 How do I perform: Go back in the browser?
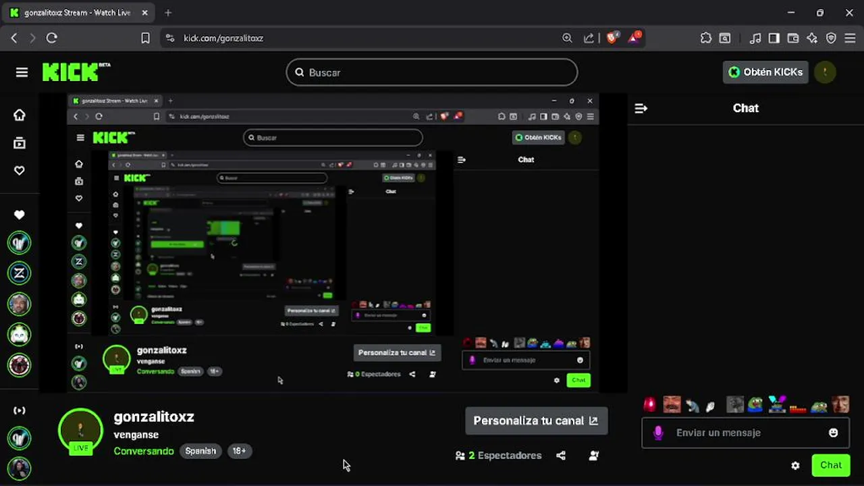(14, 38)
